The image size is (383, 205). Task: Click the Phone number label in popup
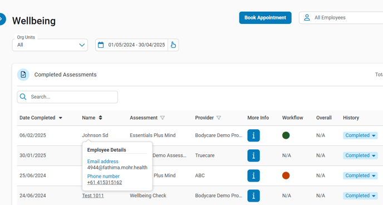pos(104,177)
